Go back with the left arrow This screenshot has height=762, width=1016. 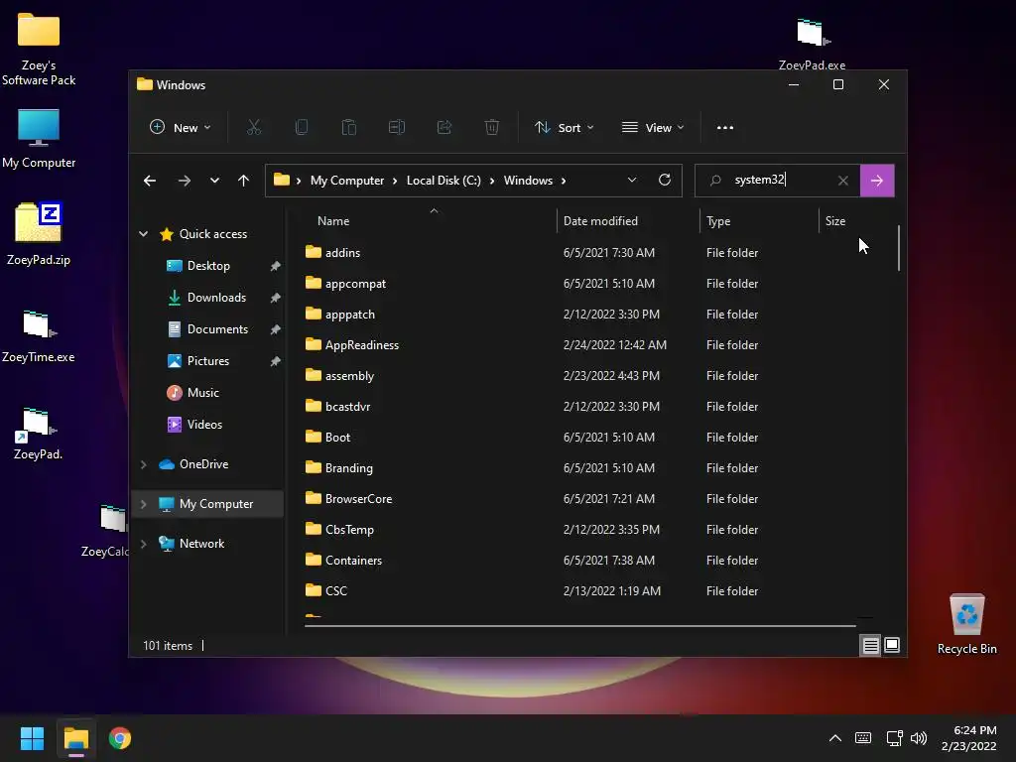(150, 181)
